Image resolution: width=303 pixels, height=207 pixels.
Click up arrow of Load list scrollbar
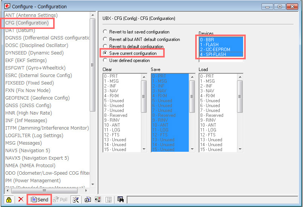pos(240,76)
